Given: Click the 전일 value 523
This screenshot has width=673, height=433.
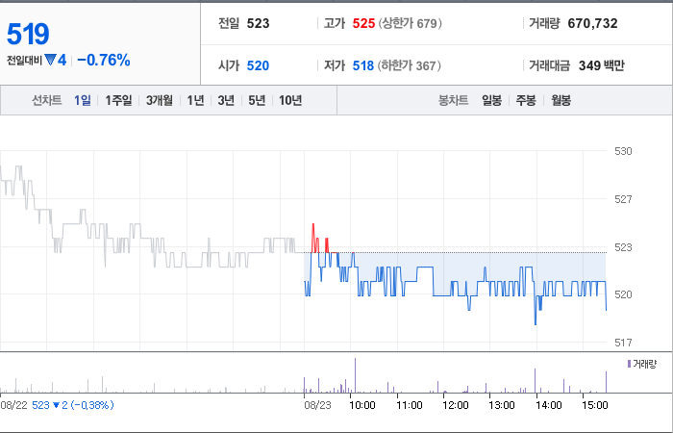Looking at the screenshot, I should tap(258, 23).
